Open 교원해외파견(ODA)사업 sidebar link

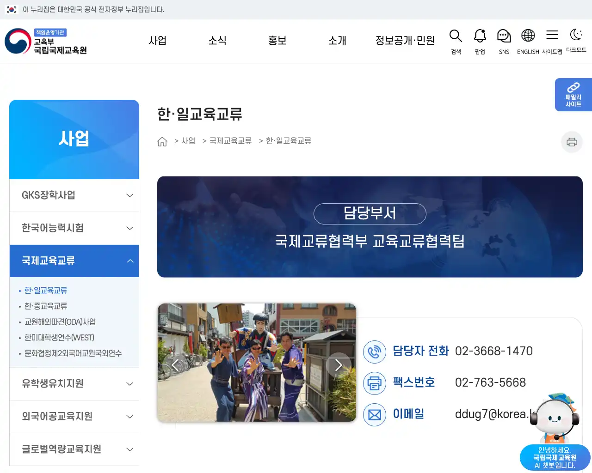pyautogui.click(x=60, y=322)
